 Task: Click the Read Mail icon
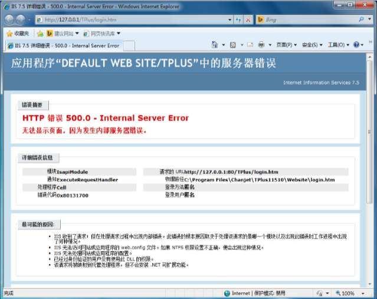tap(250, 45)
